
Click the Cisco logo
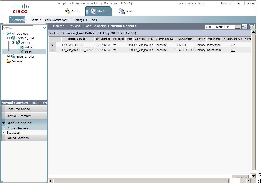pyautogui.click(x=20, y=8)
